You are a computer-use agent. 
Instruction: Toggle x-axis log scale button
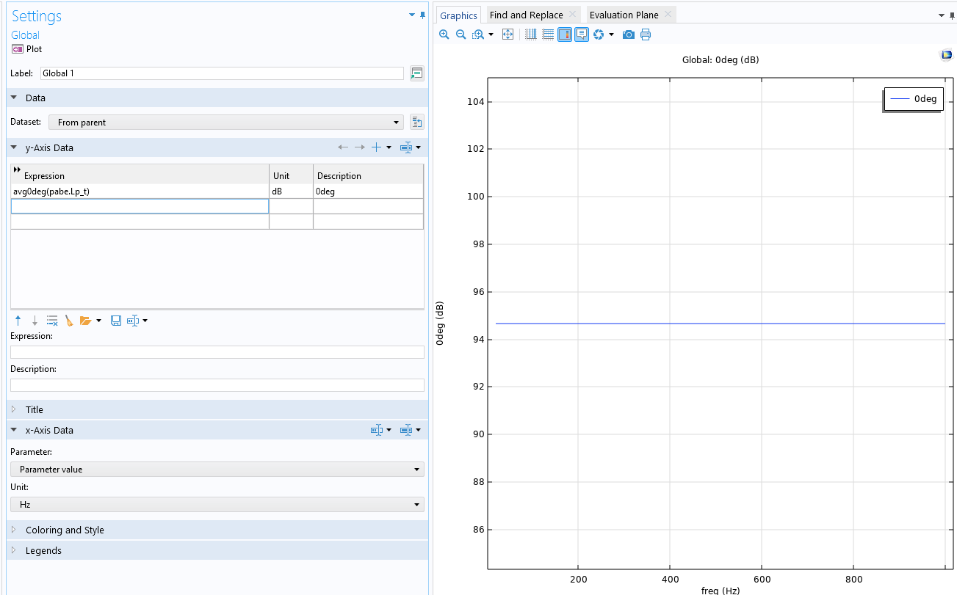tap(531, 34)
